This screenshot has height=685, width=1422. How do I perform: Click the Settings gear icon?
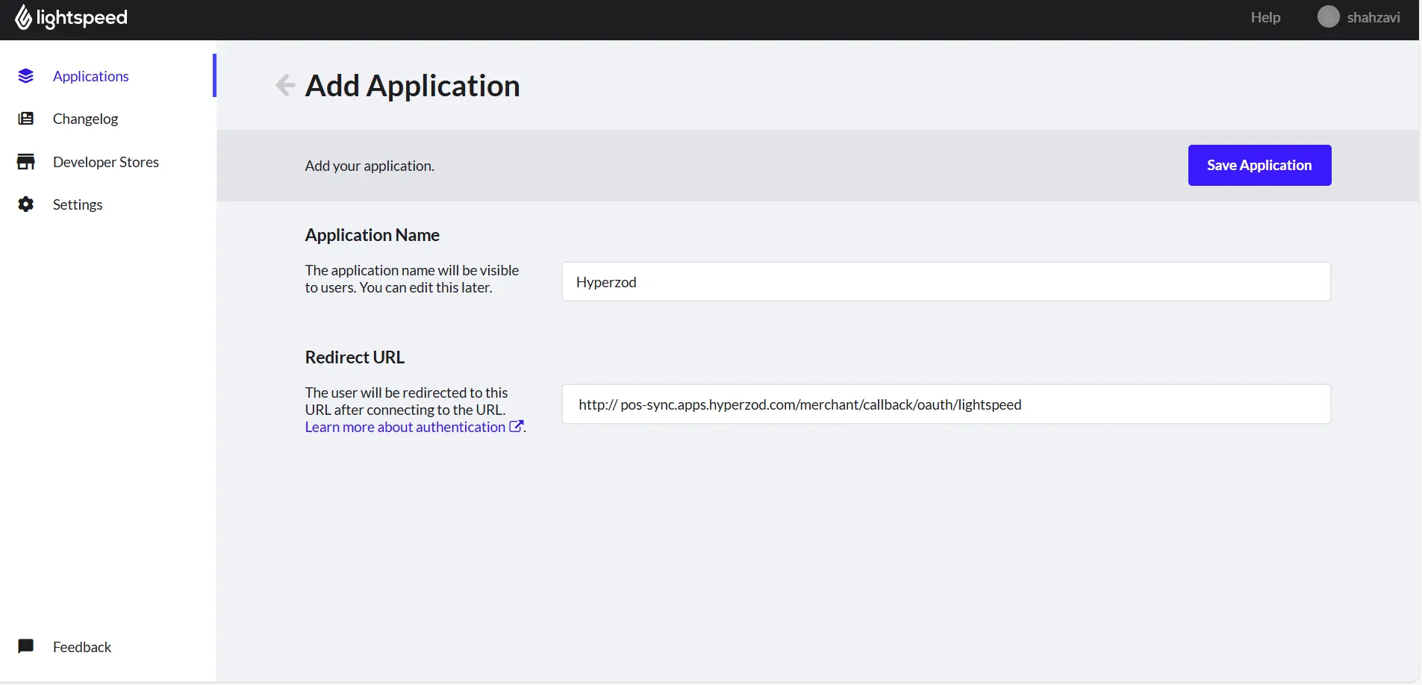[x=26, y=204]
